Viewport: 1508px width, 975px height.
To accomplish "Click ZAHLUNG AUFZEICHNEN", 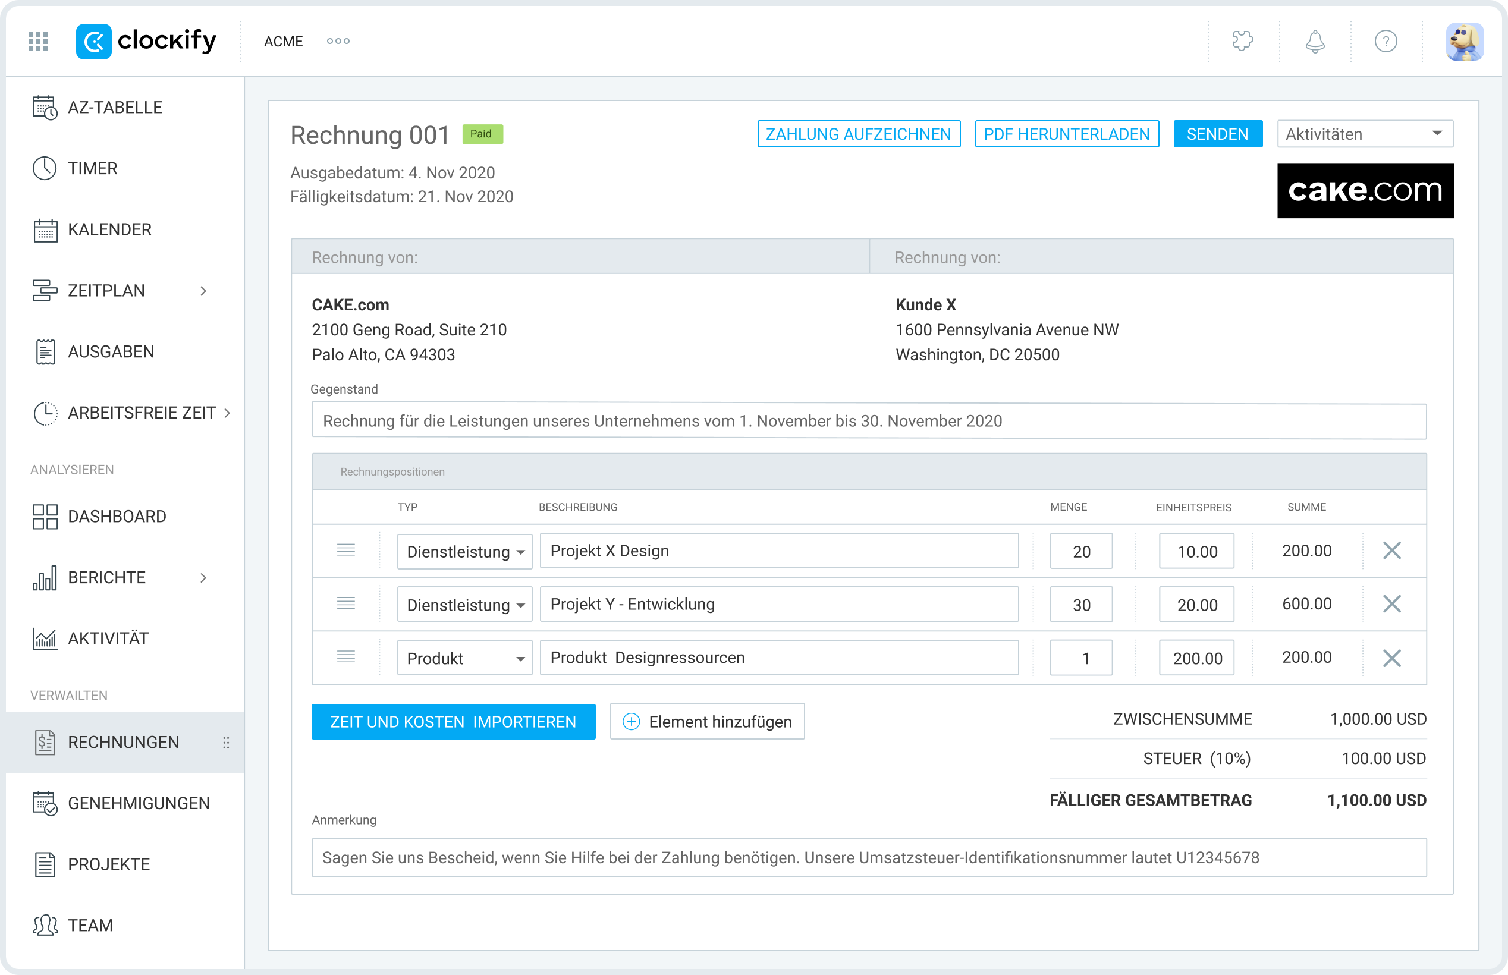I will click(x=859, y=134).
